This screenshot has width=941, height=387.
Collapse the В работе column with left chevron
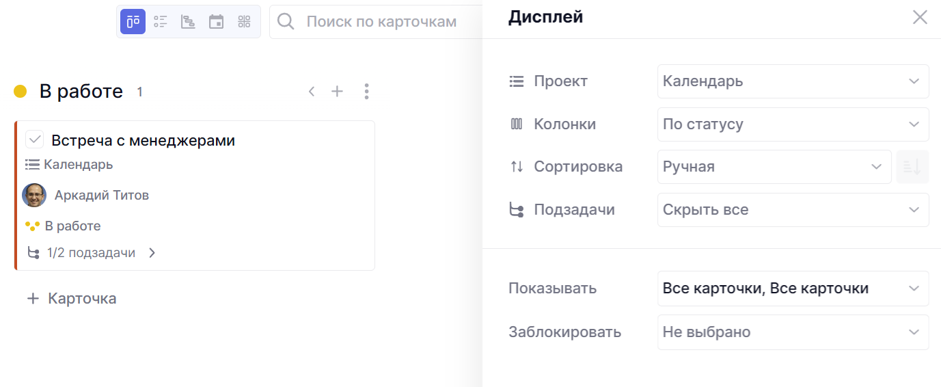(x=312, y=92)
